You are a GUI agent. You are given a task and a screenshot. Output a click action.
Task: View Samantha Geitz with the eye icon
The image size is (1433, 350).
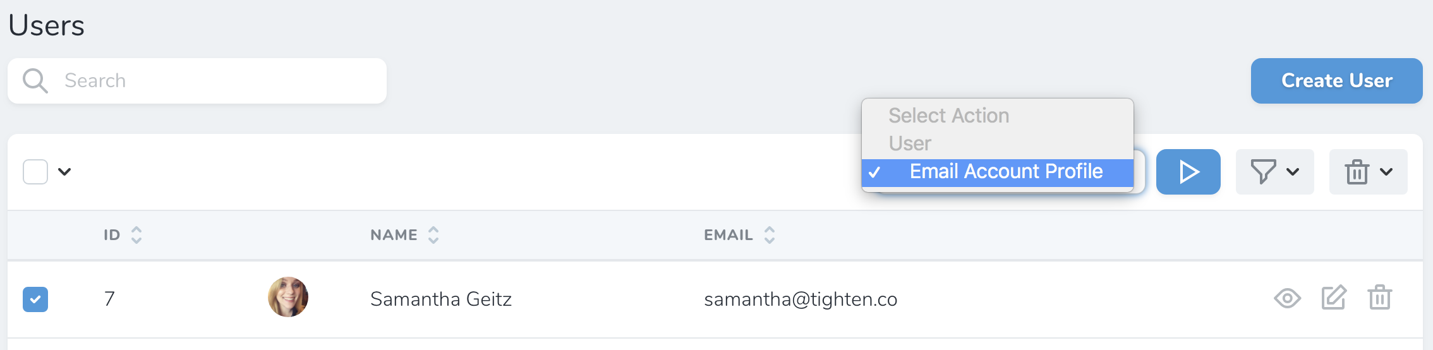(1287, 298)
